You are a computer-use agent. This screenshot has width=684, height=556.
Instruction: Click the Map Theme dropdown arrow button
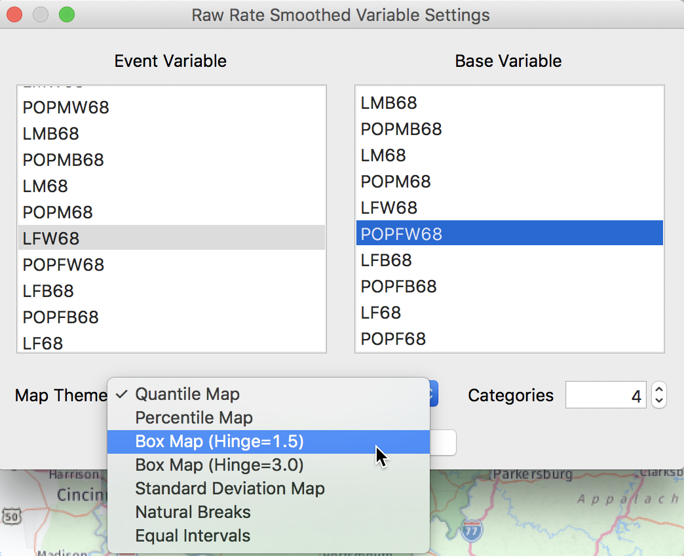(x=434, y=393)
